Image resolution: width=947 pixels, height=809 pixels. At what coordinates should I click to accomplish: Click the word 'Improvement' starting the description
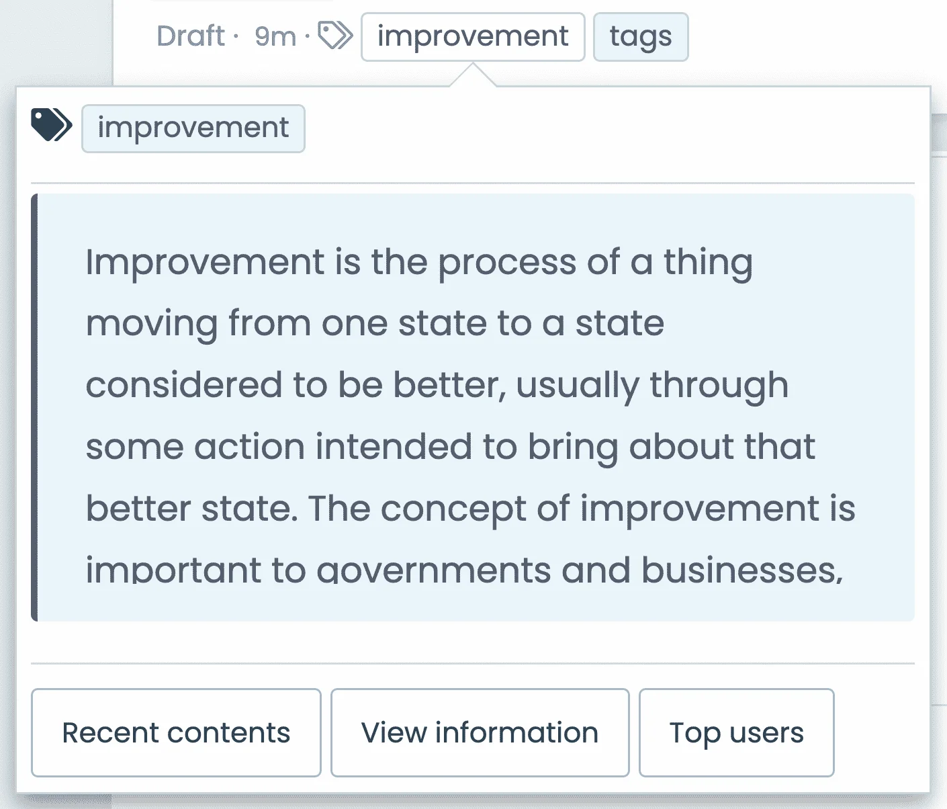(x=206, y=262)
